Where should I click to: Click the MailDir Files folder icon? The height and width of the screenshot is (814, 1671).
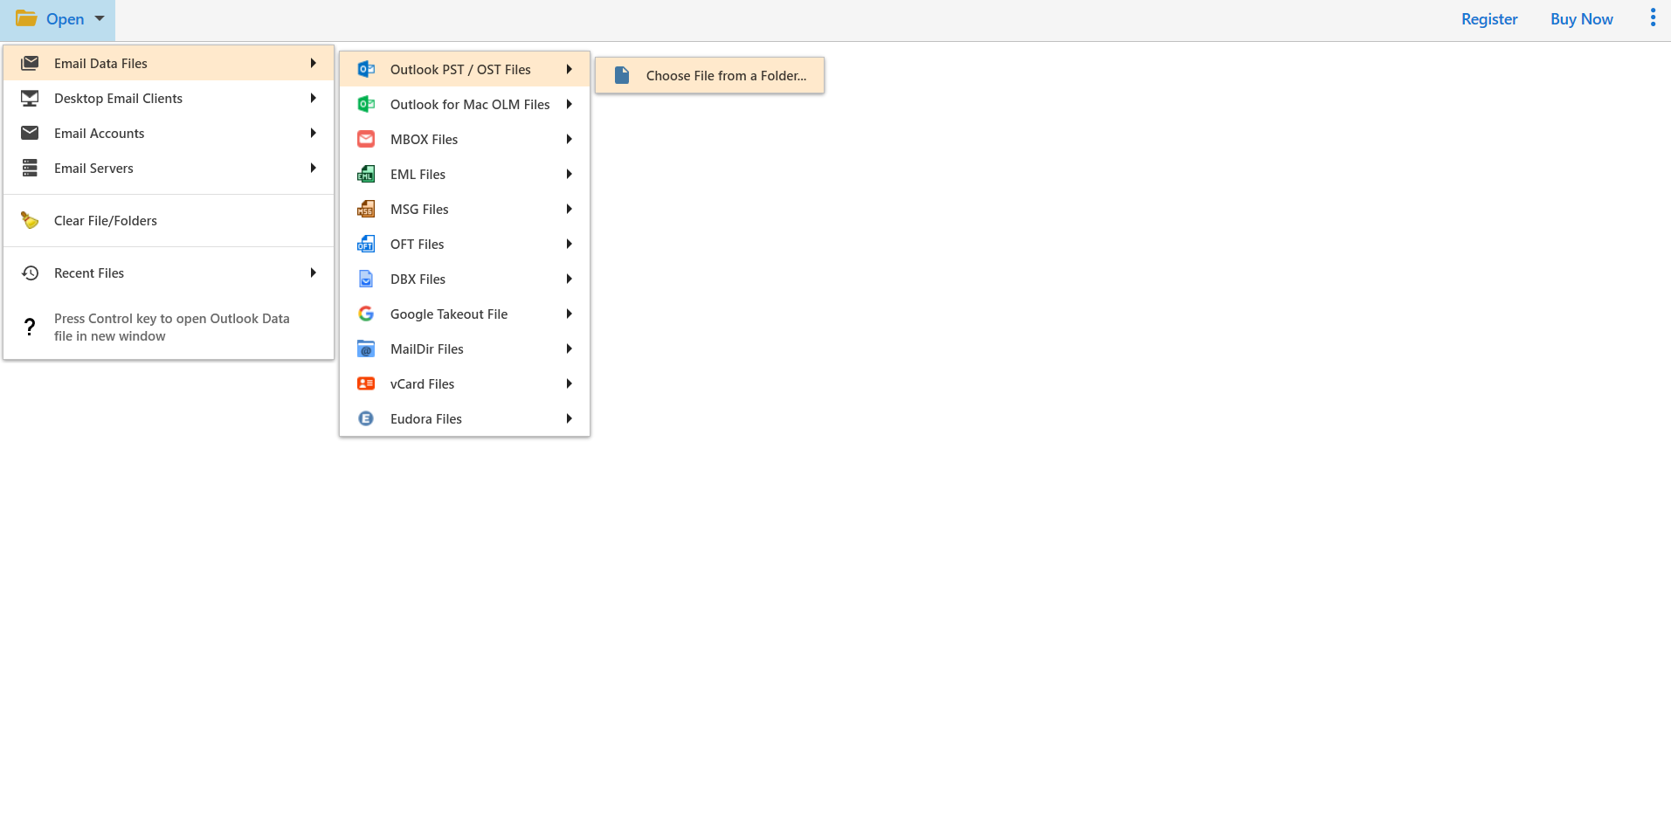click(x=366, y=348)
